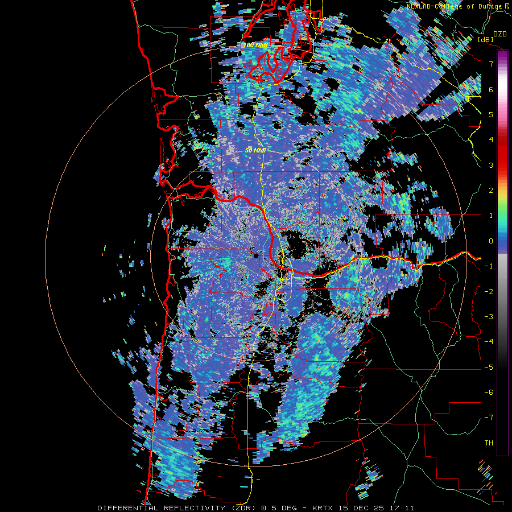Screen dimensions: 512x512
Task: Select the 1 dB scale label
Action: tap(491, 216)
